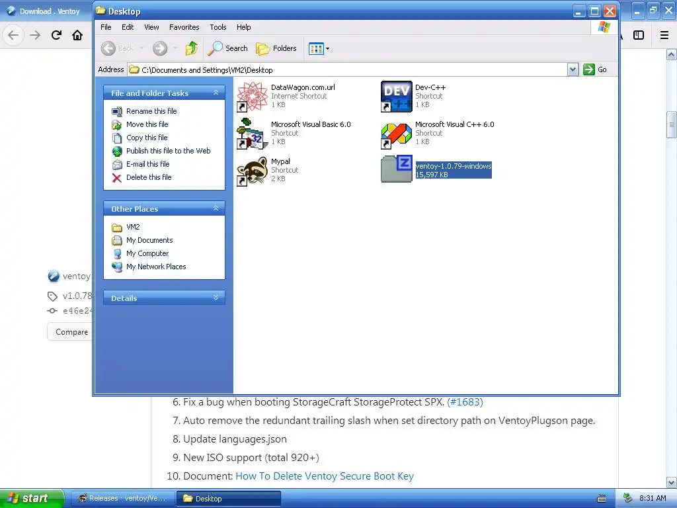Click the red X delete icon

[x=117, y=177]
